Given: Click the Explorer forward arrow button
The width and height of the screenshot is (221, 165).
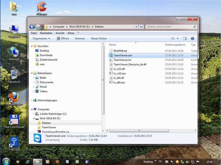Looking at the screenshot, I should pos(38,27).
